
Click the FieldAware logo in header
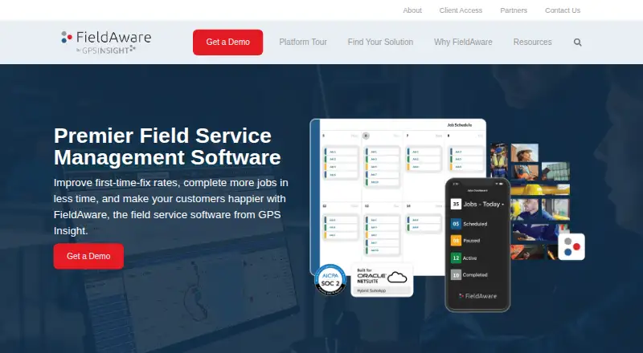click(x=106, y=43)
